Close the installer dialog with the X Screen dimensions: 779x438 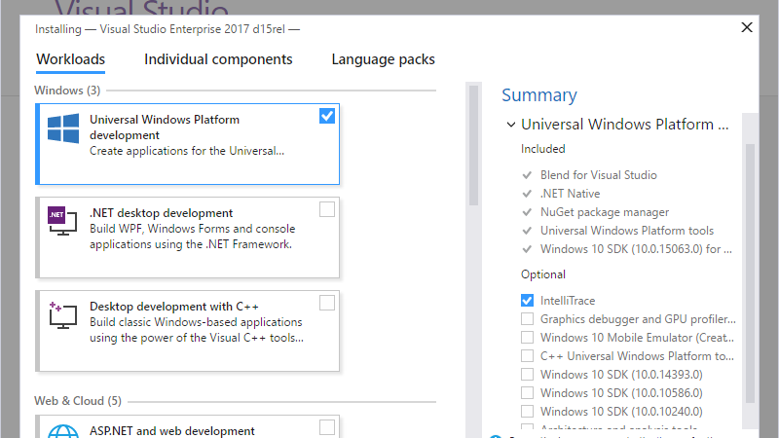pyautogui.click(x=747, y=28)
